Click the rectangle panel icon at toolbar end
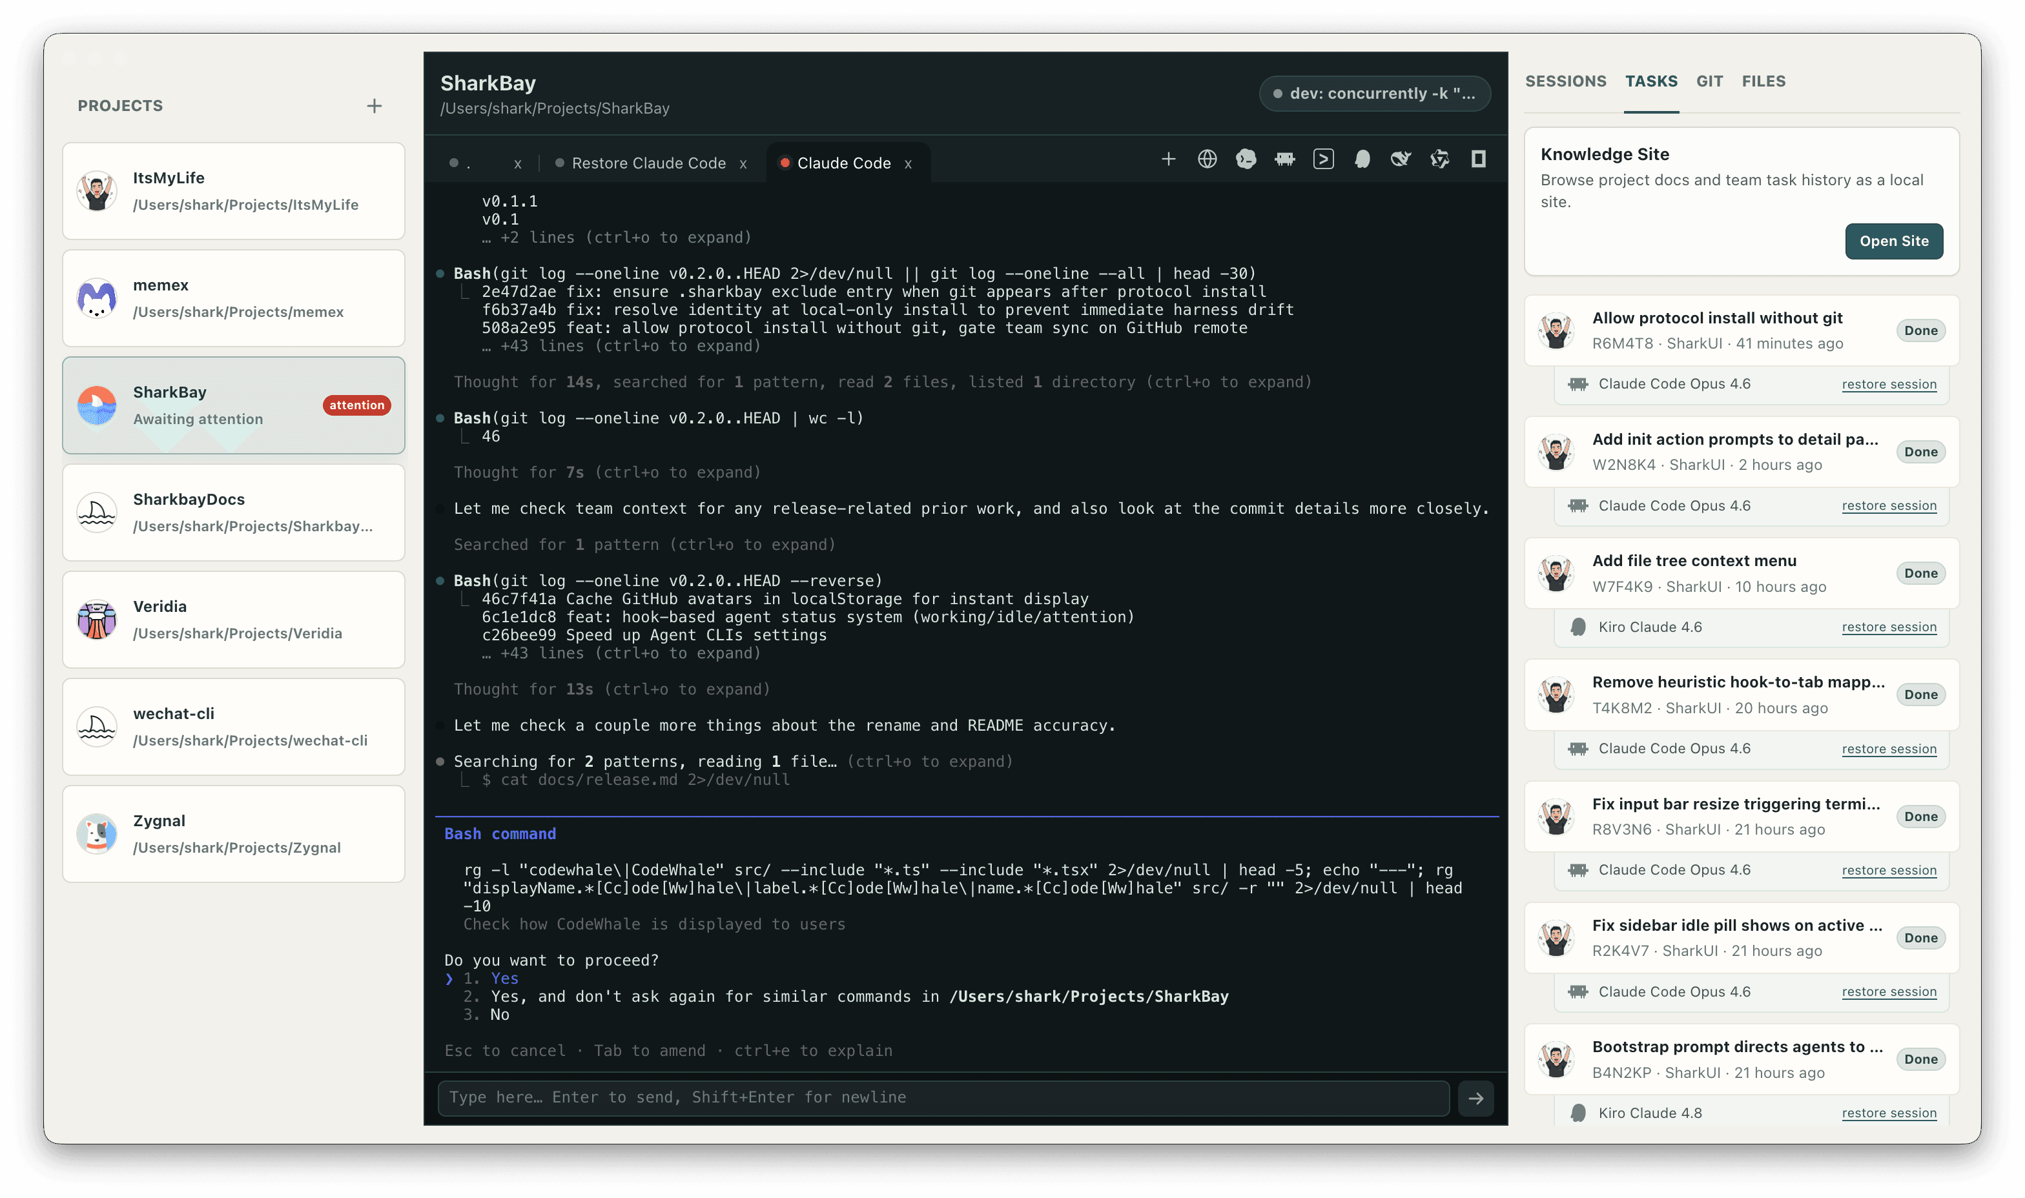Image resolution: width=2025 pixels, height=1198 pixels. [1477, 159]
